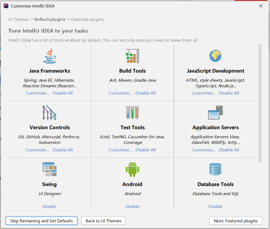
Task: Click the Test Tools test tubes icon
Action: pyautogui.click(x=132, y=112)
